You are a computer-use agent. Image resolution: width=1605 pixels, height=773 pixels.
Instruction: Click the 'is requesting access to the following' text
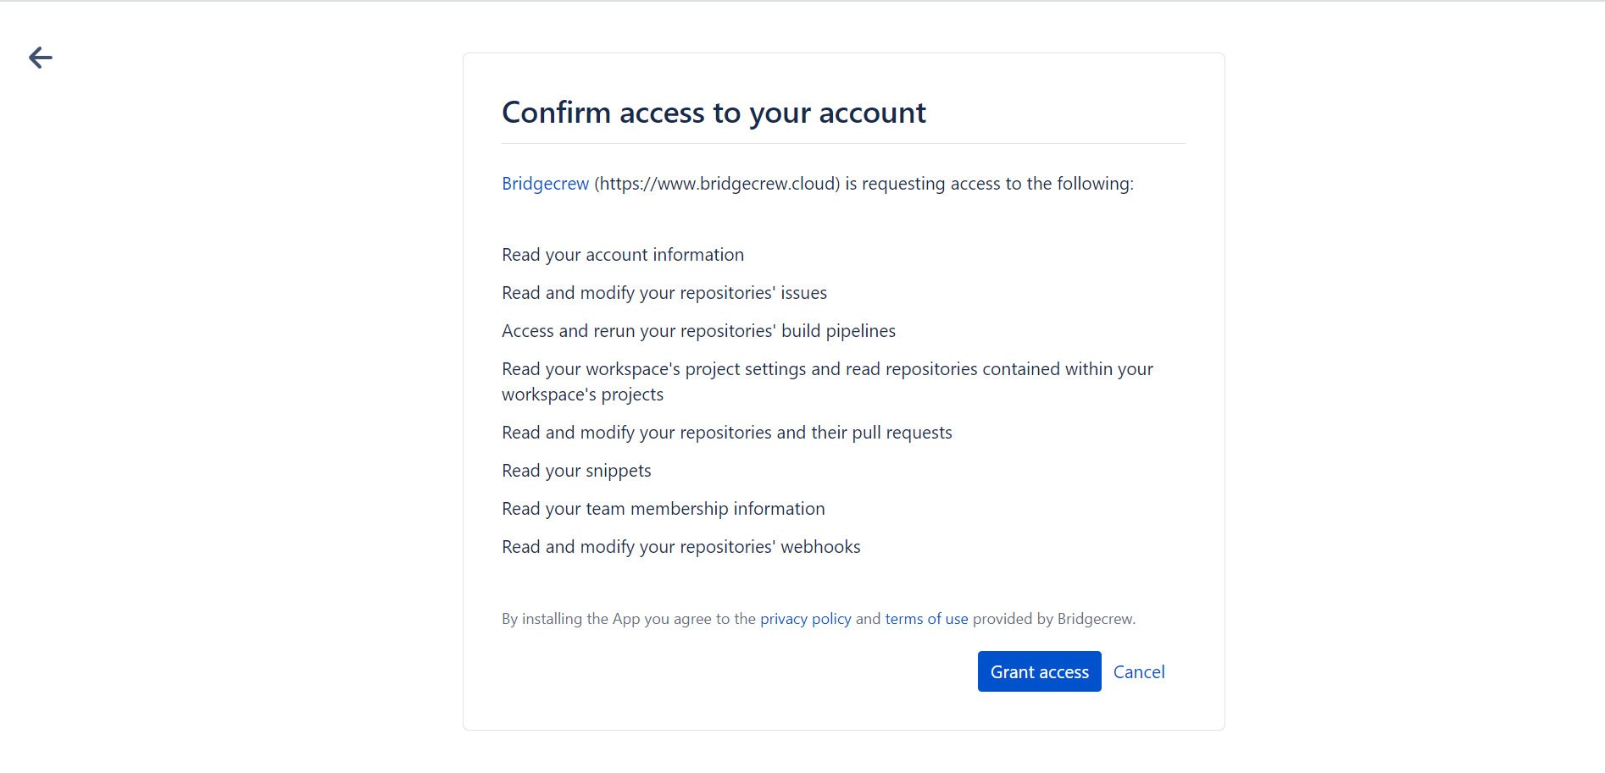(989, 184)
